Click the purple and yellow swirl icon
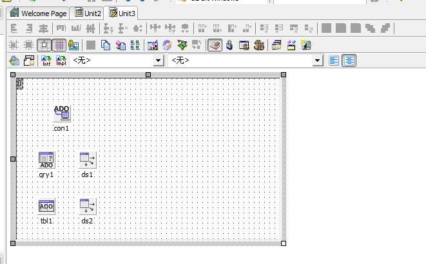Viewport: 426px width, 264px height. (x=167, y=45)
